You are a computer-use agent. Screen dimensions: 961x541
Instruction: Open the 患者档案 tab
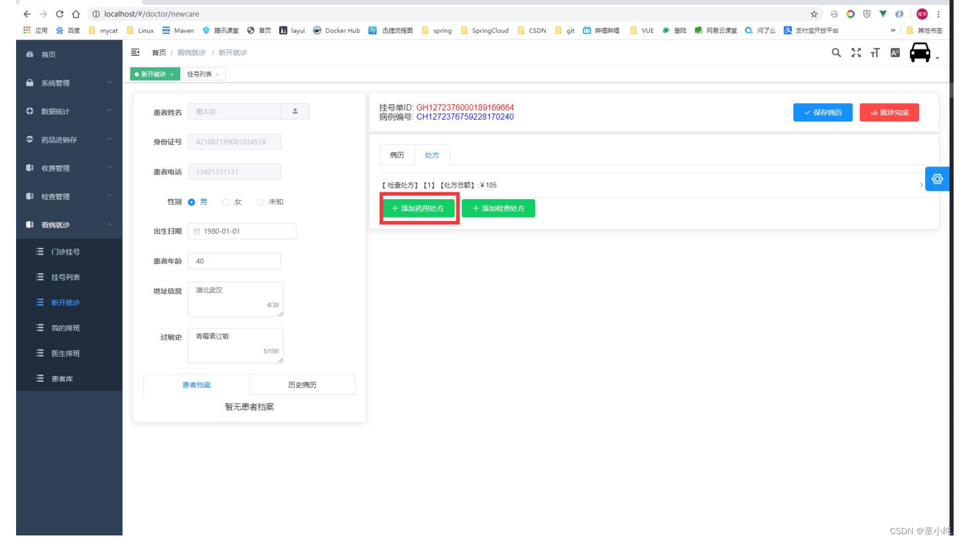tap(196, 384)
